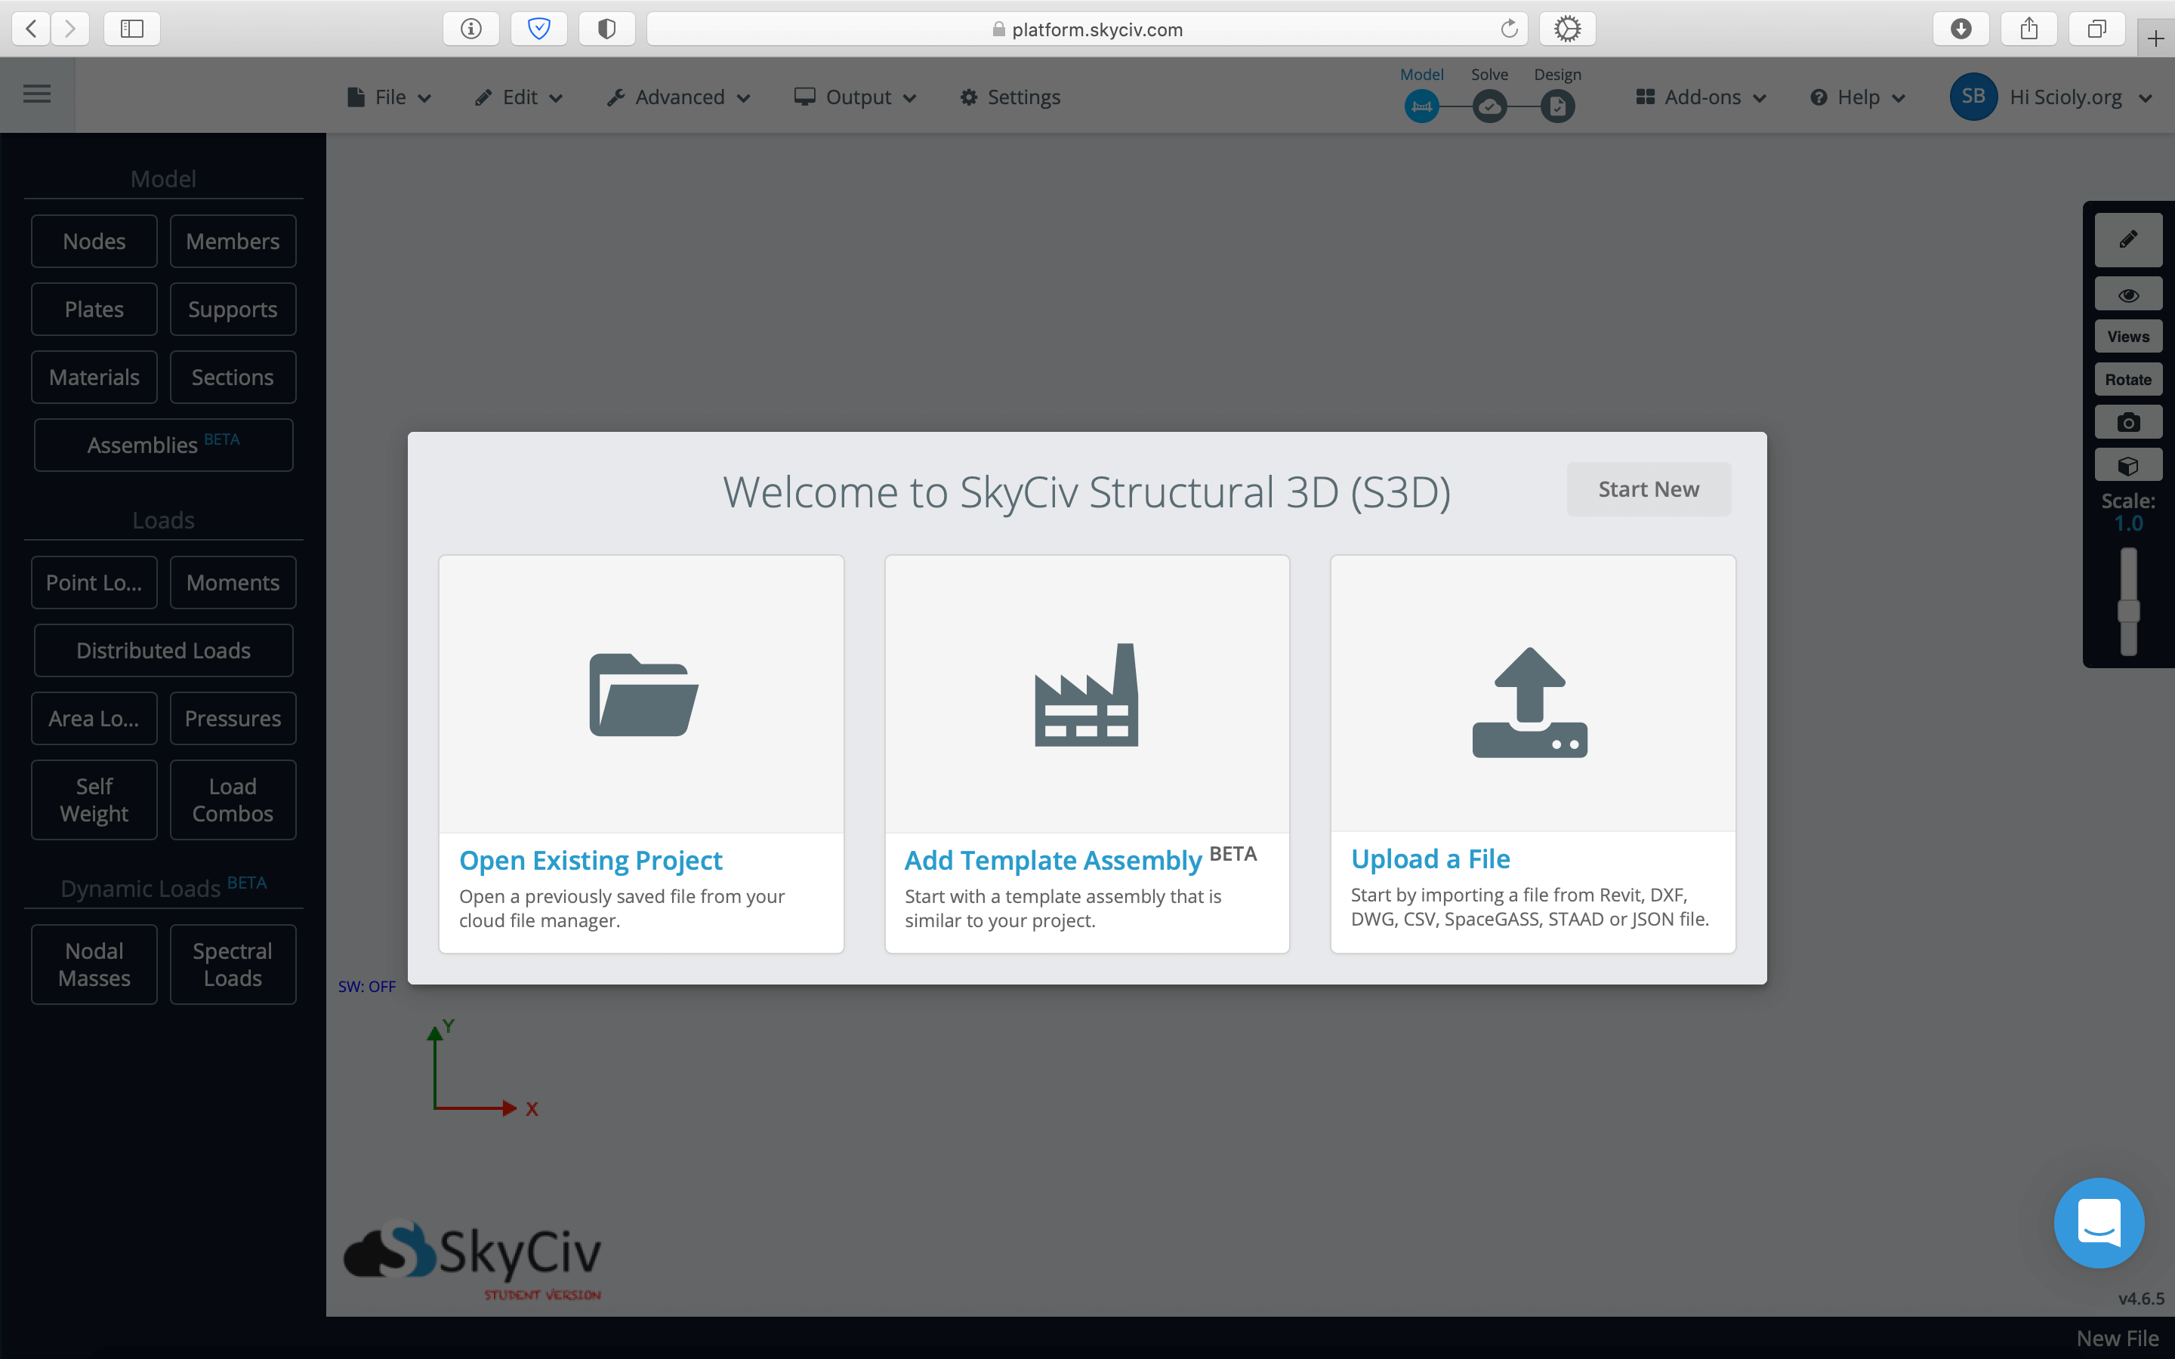Viewport: 2175px width, 1359px height.
Task: Click the open folder icon card
Action: click(x=642, y=694)
